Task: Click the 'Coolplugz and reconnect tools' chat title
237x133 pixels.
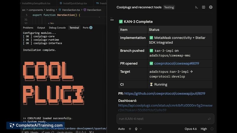Action: click(x=139, y=7)
